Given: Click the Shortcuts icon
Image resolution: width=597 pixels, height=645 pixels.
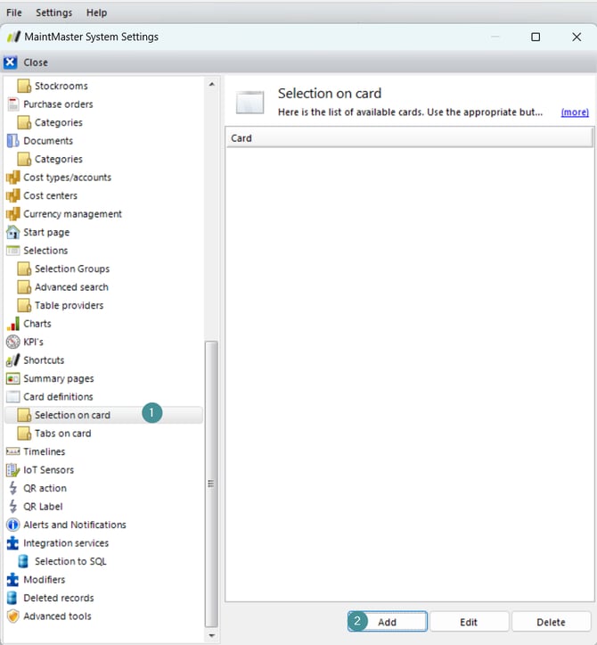Looking at the screenshot, I should click(x=12, y=360).
